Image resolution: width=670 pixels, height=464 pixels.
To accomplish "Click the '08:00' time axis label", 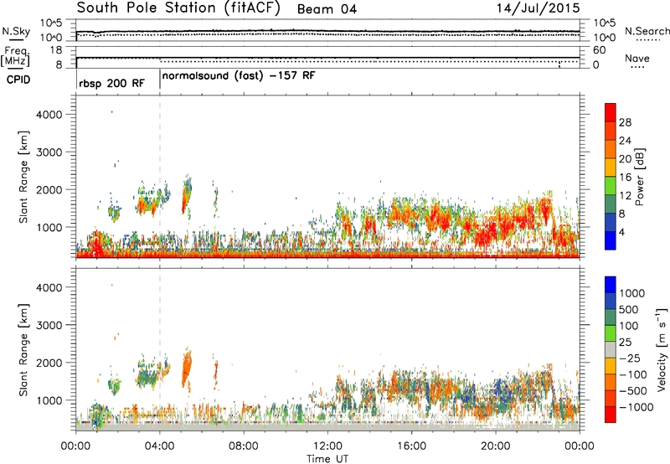I will click(x=244, y=446).
